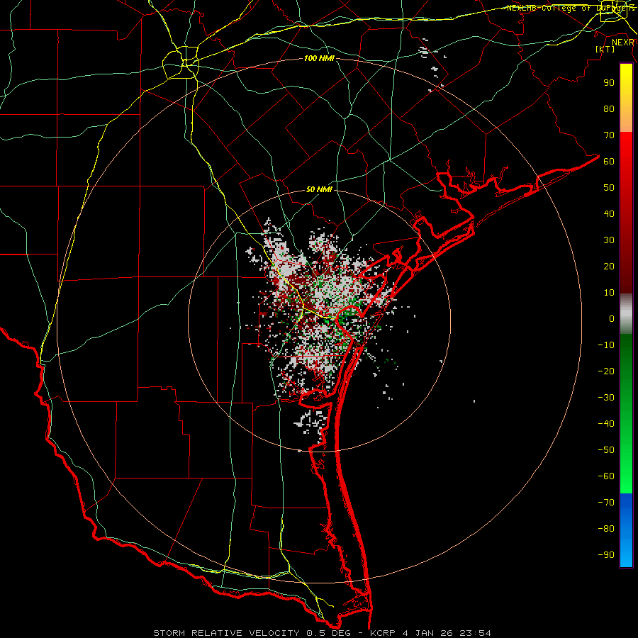
Task: Click the "-20" value on velocity scale
Action: pos(606,371)
